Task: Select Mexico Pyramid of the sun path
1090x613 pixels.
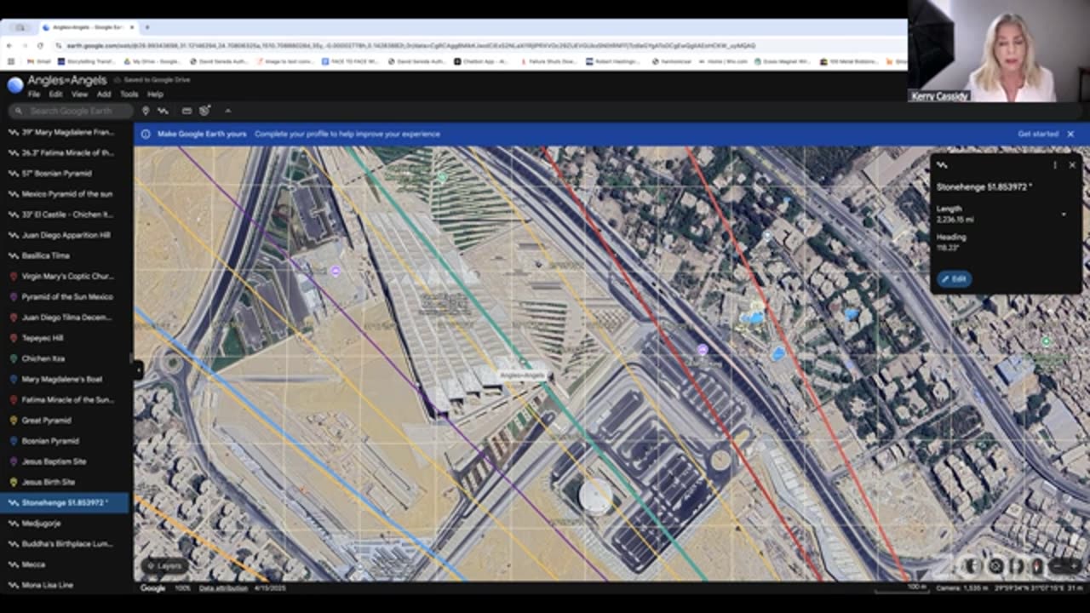Action: (x=65, y=193)
